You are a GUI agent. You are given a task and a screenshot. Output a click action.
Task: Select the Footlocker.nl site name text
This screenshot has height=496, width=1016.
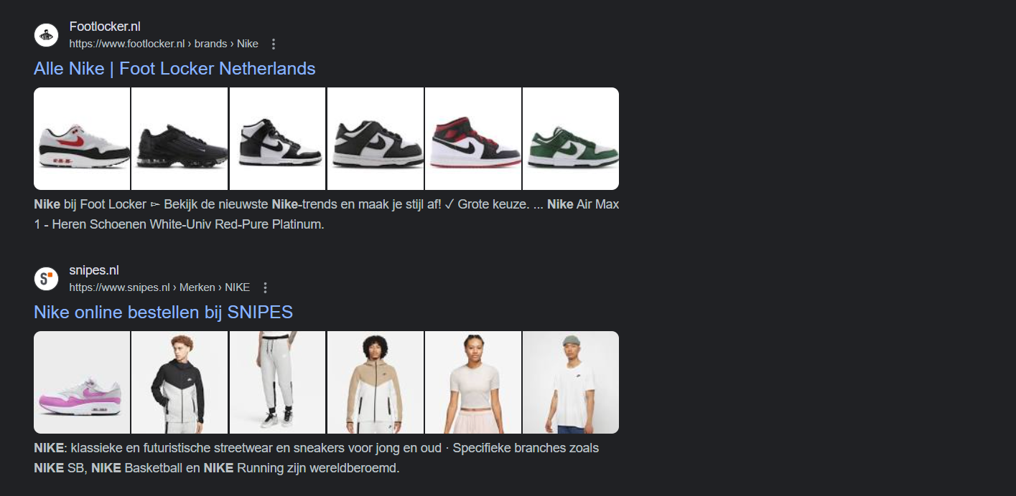tap(105, 27)
